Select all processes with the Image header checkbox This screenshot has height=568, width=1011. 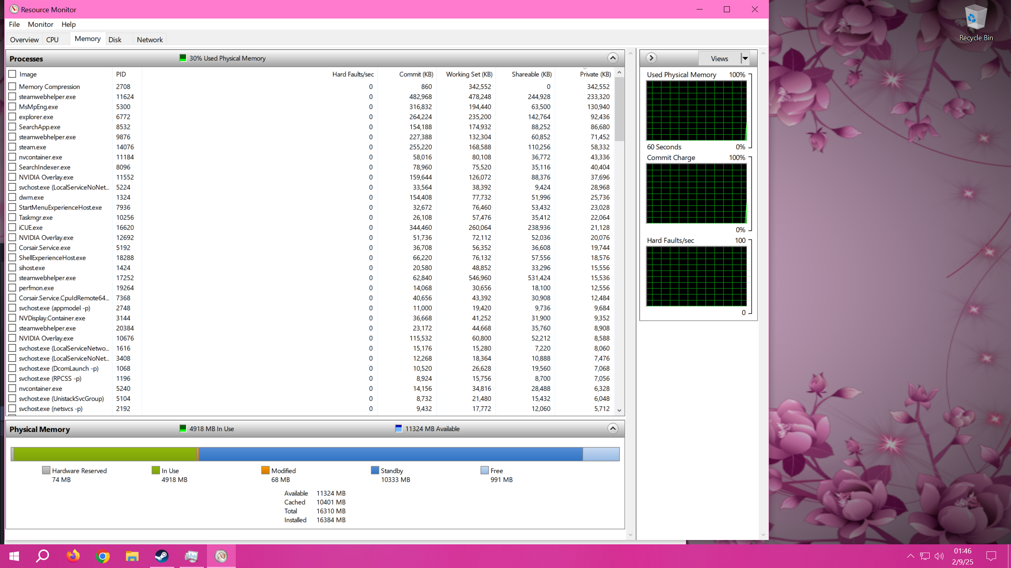pyautogui.click(x=12, y=74)
